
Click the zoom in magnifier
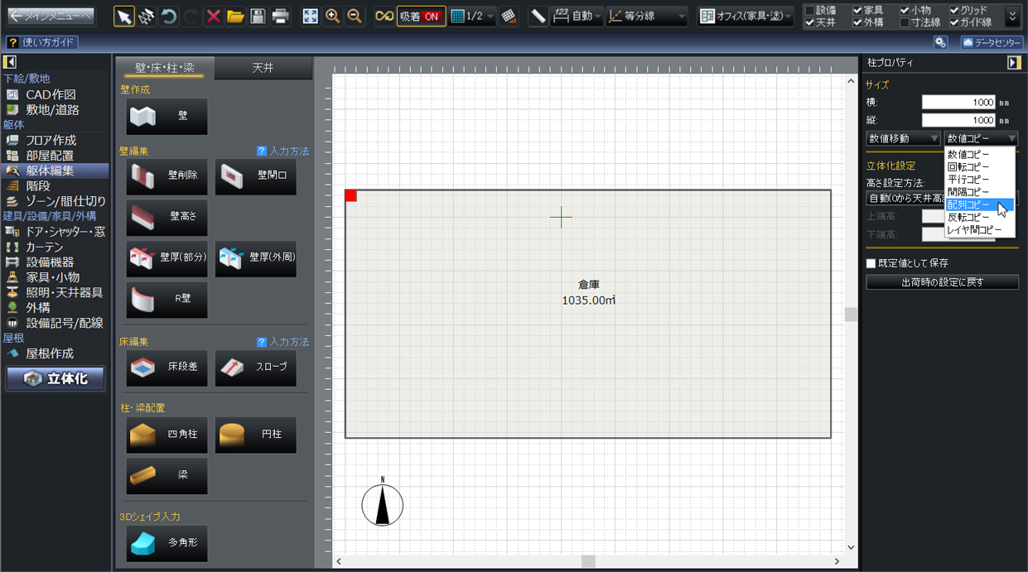(332, 16)
